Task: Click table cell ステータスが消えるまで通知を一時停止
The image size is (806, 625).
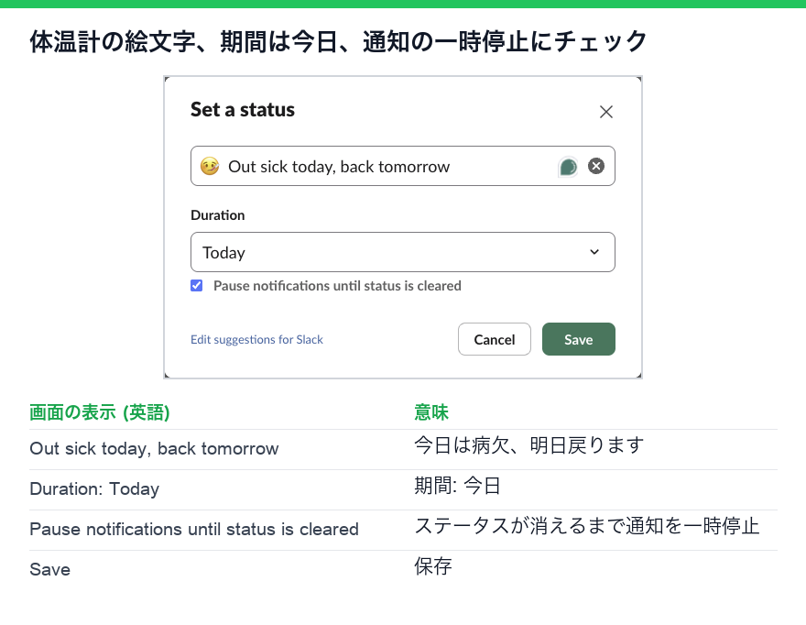Action: 586,526
